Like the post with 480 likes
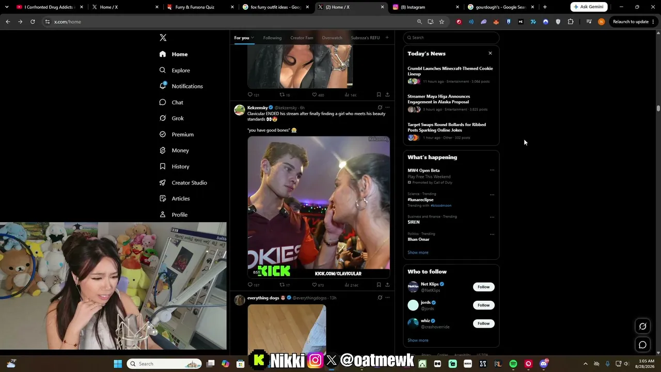This screenshot has width=661, height=372. pos(314,95)
